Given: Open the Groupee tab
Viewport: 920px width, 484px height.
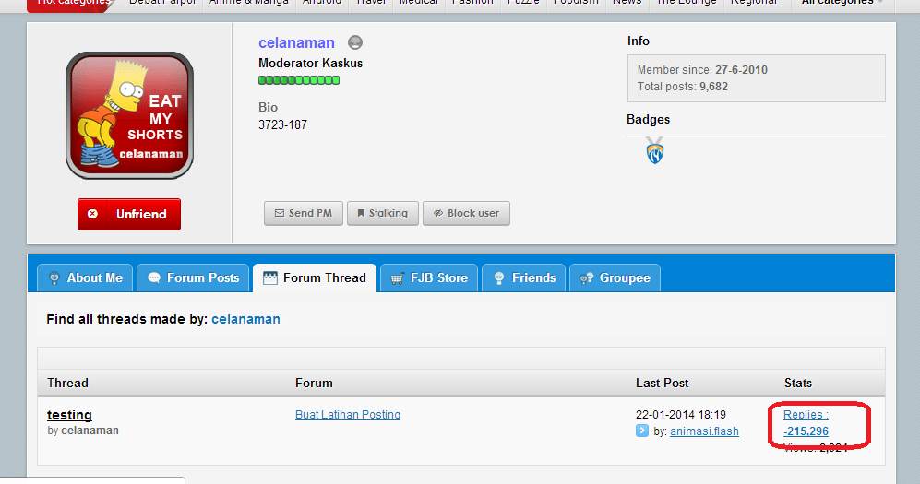Looking at the screenshot, I should (x=615, y=277).
